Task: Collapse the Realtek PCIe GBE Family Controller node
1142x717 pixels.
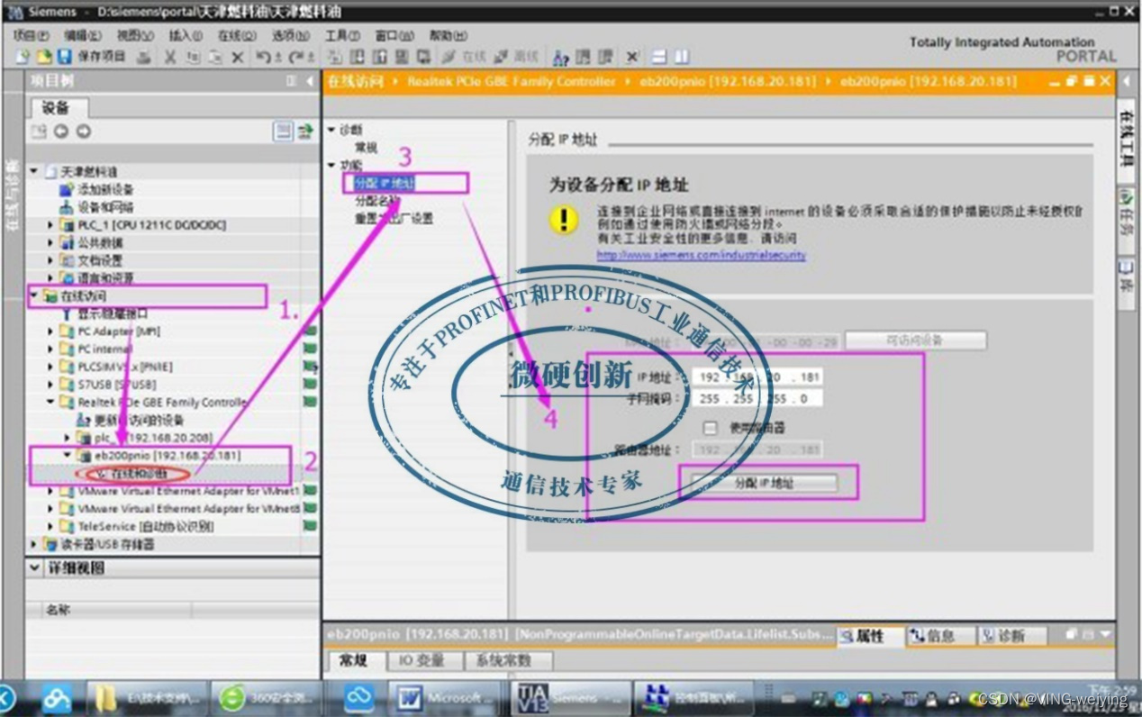Action: [50, 403]
